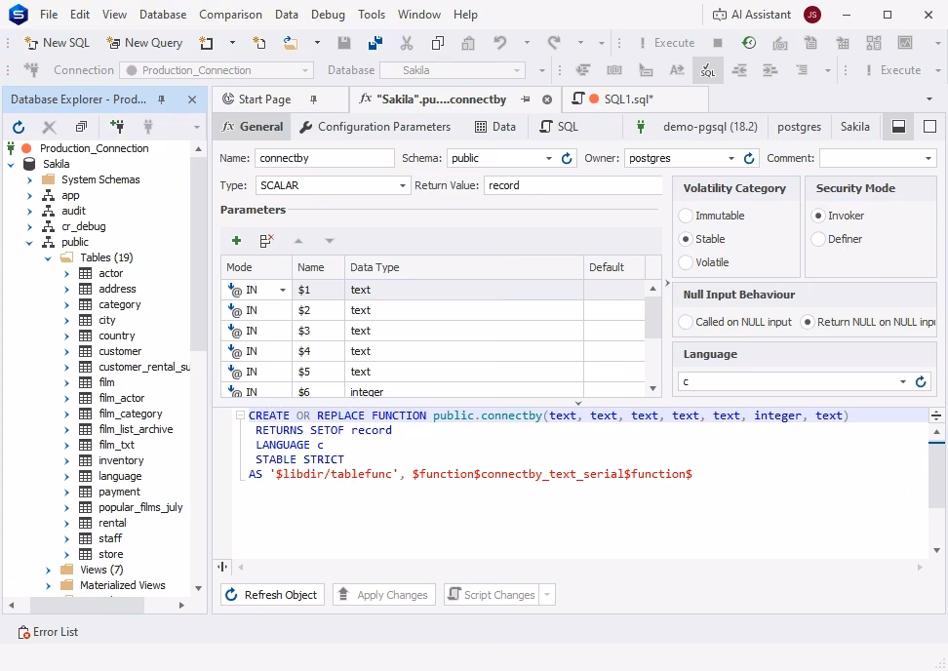The height and width of the screenshot is (671, 948).
Task: Refresh the Database Explorer tree
Action: click(19, 127)
